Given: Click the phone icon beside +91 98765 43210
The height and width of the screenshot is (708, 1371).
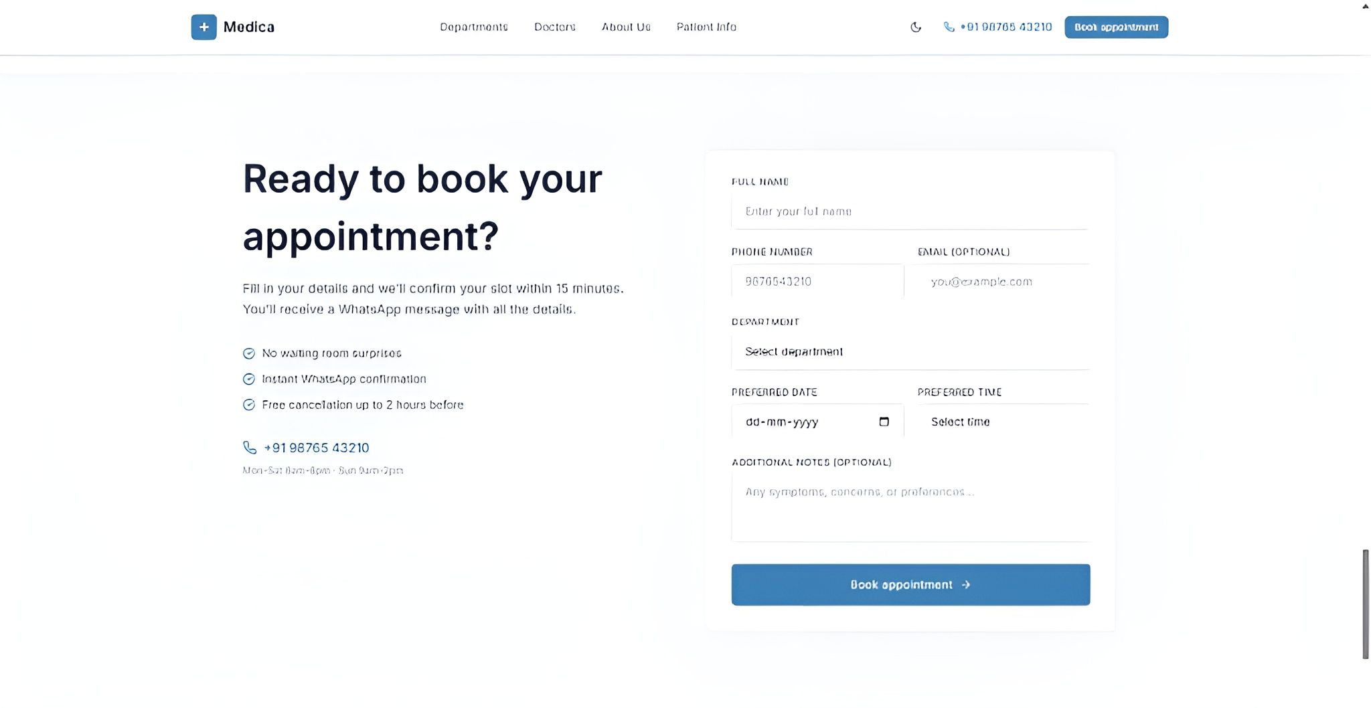Looking at the screenshot, I should coord(250,448).
